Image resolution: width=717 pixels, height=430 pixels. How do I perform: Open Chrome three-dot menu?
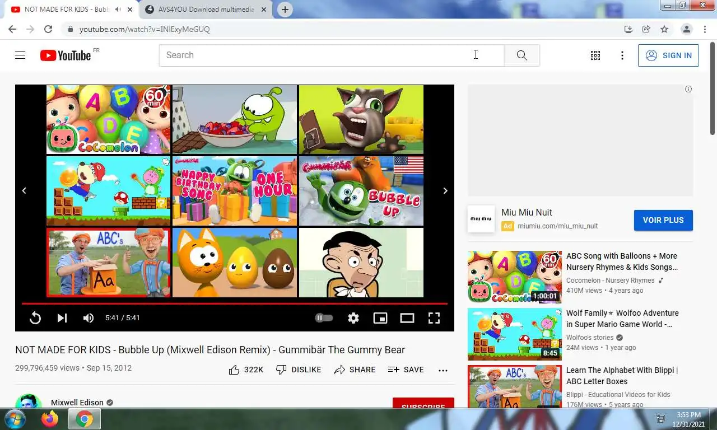tap(704, 29)
